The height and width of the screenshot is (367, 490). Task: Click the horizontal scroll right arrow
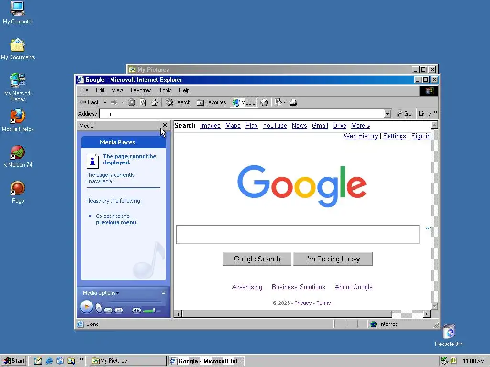coord(427,314)
